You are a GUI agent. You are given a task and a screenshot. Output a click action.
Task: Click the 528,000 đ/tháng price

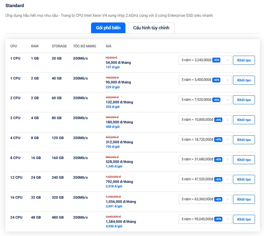pyautogui.click(x=119, y=162)
